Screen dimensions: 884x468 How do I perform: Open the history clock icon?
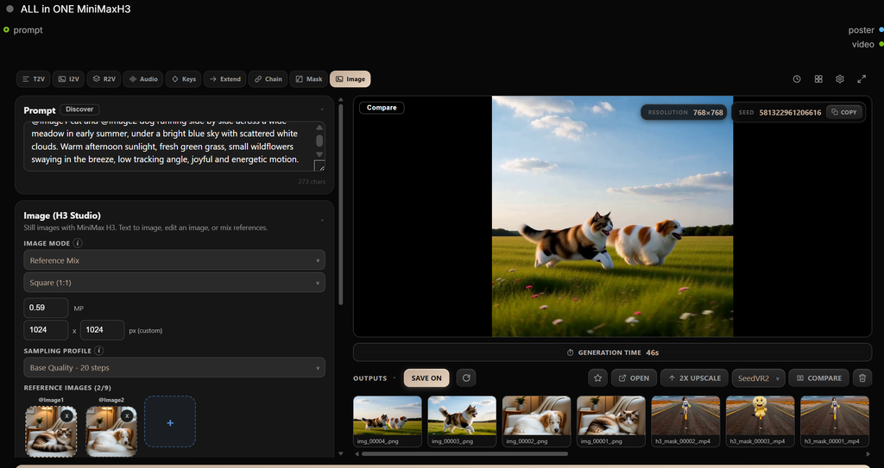[797, 78]
